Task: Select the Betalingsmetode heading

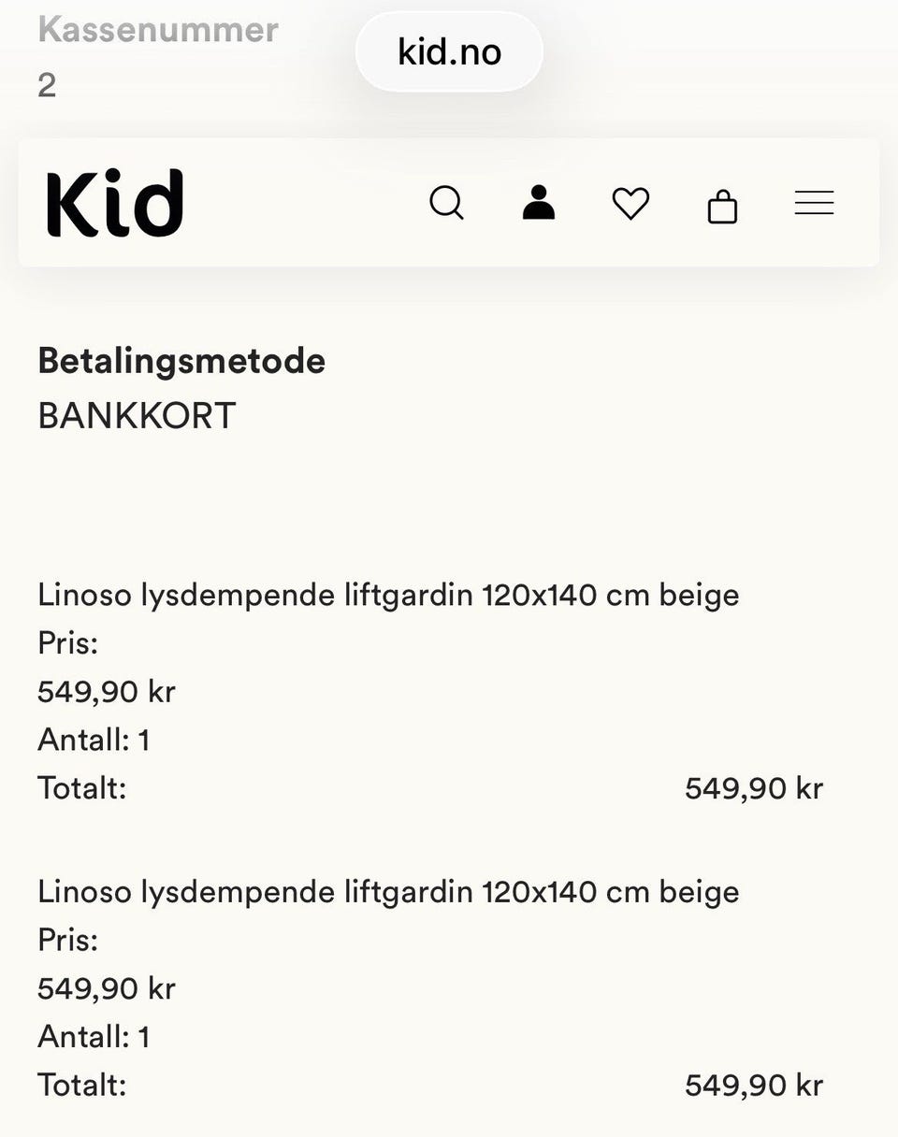Action: pos(181,361)
